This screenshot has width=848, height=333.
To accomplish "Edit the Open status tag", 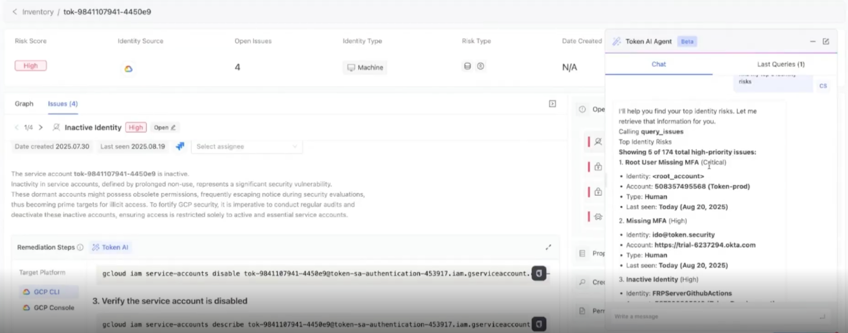I will [x=165, y=128].
